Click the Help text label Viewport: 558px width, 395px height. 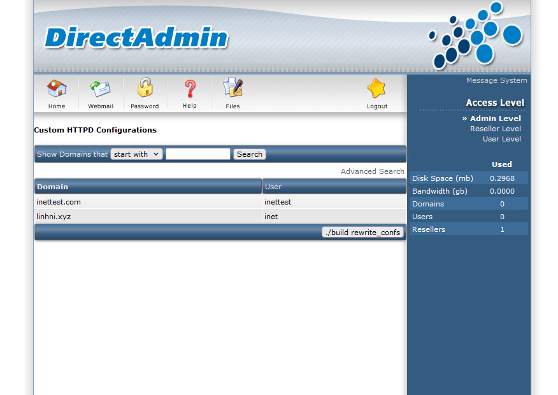[x=190, y=106]
